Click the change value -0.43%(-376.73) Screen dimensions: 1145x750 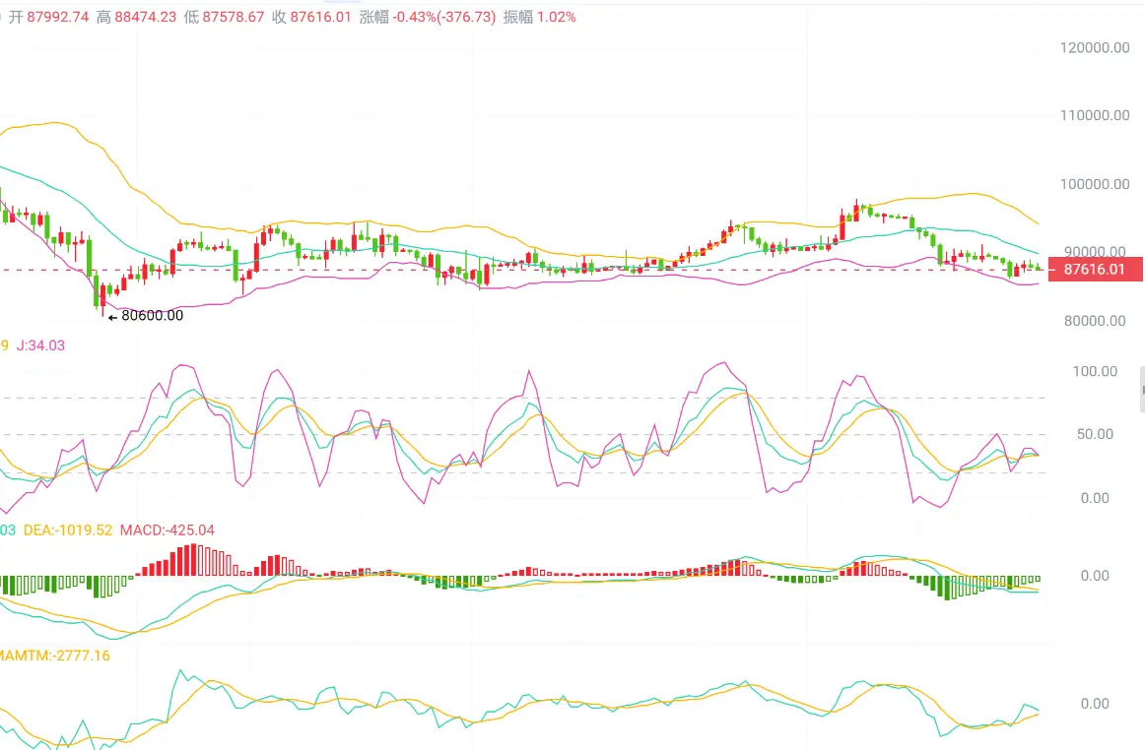tap(444, 17)
